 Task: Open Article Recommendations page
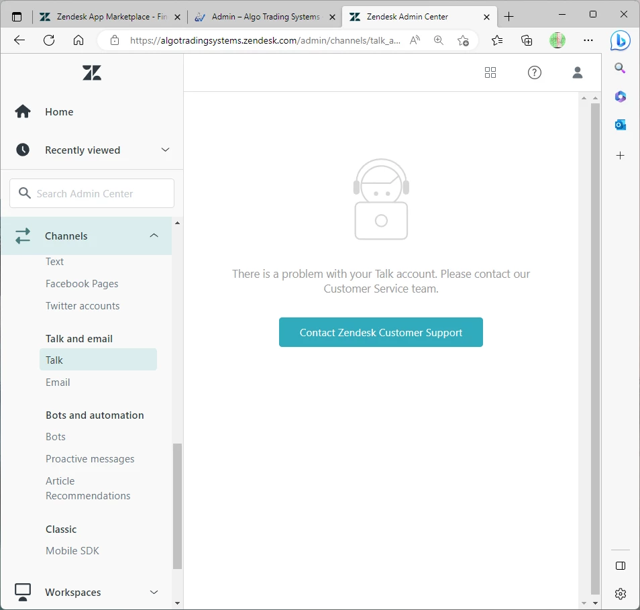coord(88,489)
